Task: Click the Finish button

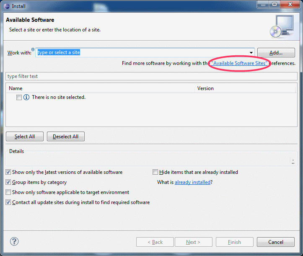Action: click(x=234, y=242)
